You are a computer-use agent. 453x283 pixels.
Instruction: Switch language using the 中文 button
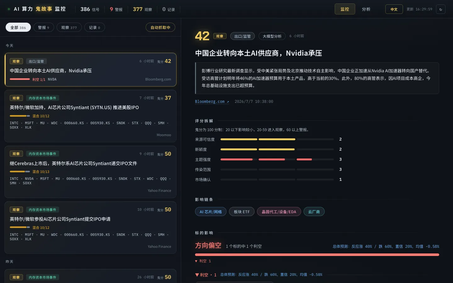point(394,9)
